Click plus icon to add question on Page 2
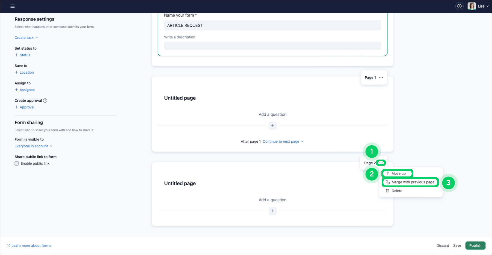 click(x=272, y=211)
